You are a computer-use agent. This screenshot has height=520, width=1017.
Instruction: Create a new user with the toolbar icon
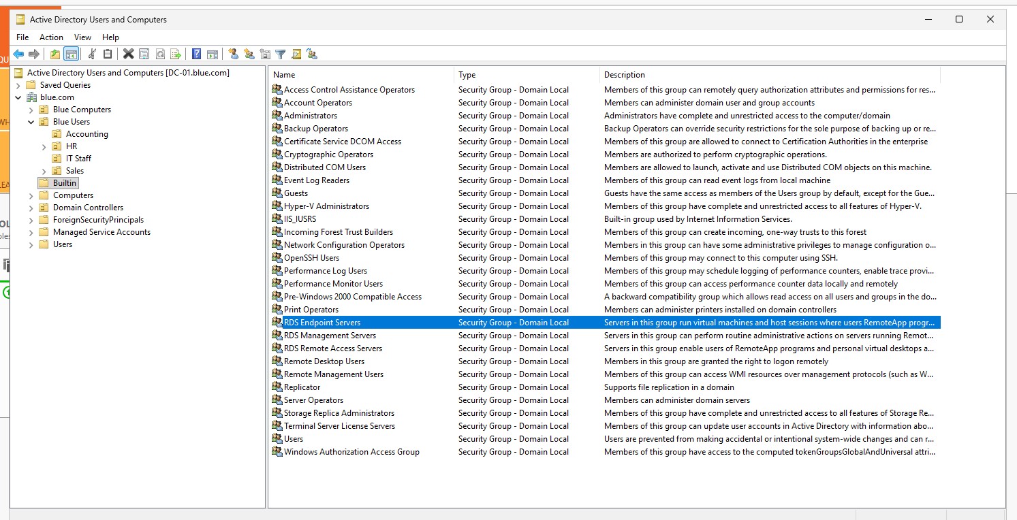(233, 54)
